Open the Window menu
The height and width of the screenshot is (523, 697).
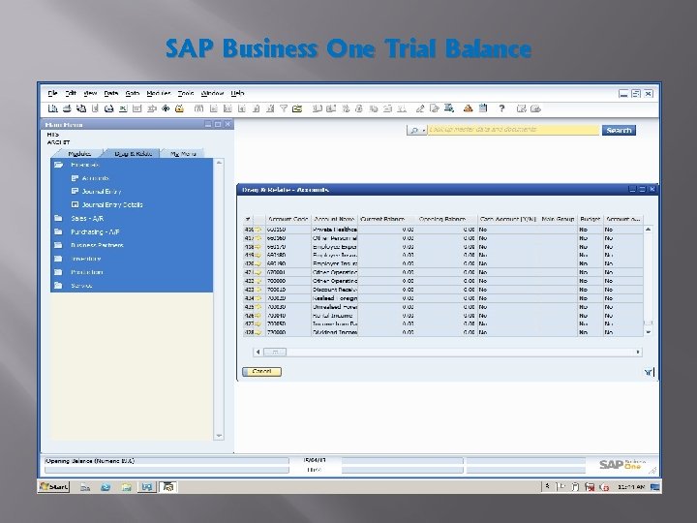(212, 93)
